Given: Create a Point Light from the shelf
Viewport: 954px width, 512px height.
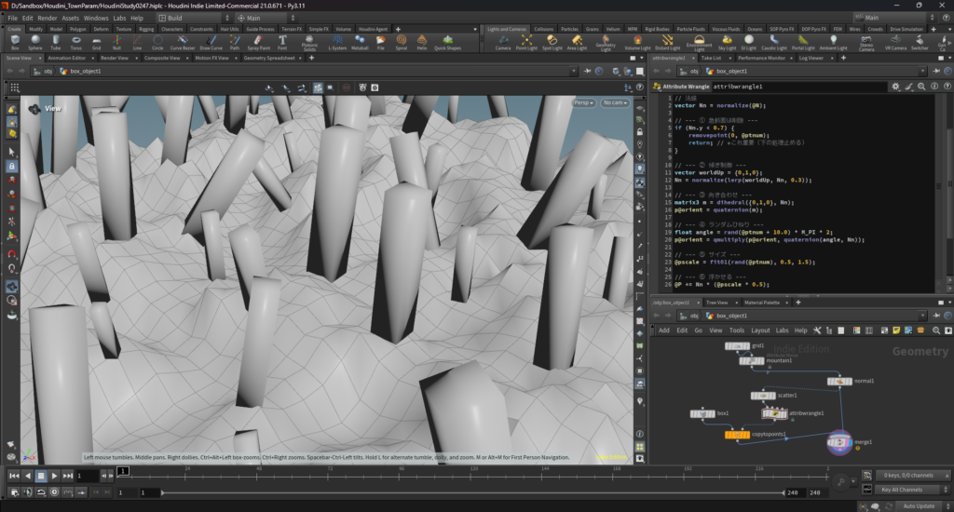Looking at the screenshot, I should 526,42.
